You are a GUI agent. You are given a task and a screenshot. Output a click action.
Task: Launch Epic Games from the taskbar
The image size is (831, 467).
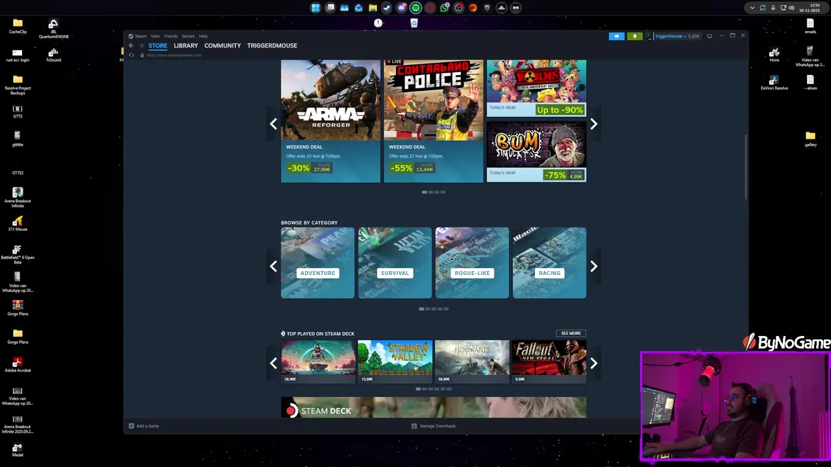click(487, 8)
